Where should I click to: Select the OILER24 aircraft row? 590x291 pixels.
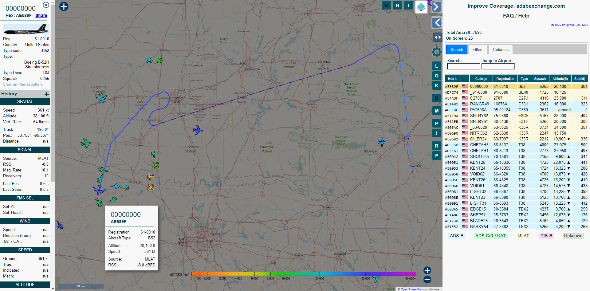pos(516,139)
